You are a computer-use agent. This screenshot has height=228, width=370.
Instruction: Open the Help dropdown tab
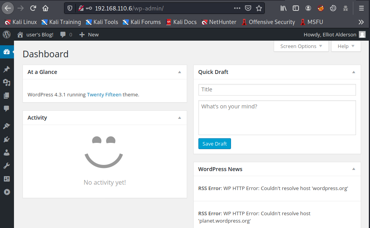[x=346, y=46]
